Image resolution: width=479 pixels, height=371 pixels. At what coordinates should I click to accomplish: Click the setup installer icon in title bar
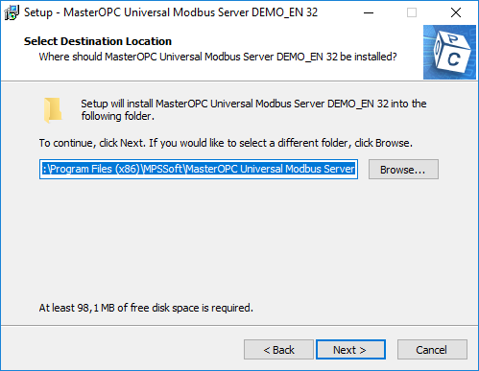12,12
